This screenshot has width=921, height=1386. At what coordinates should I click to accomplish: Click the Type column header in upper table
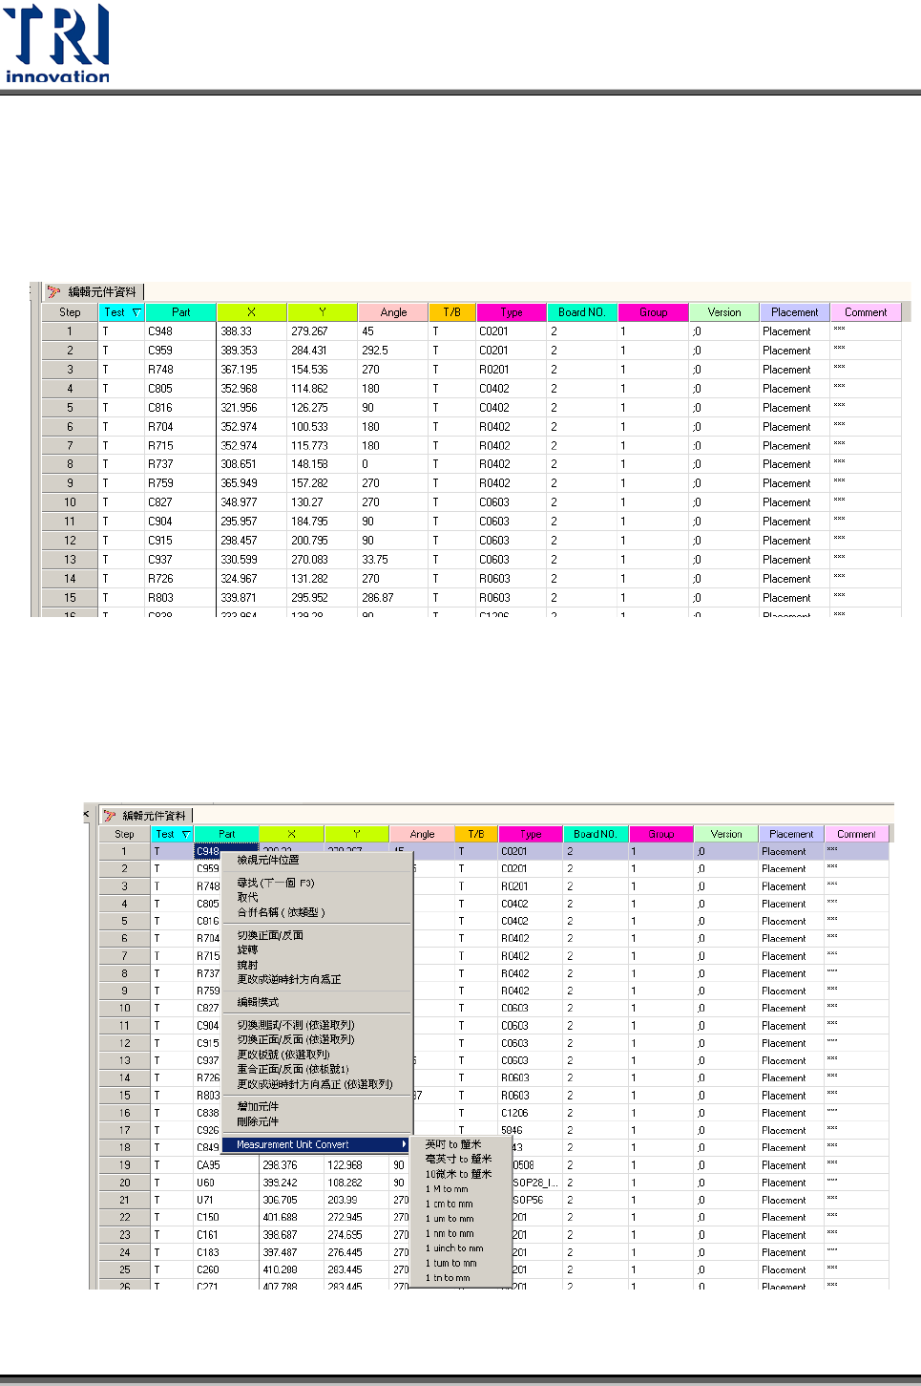click(x=512, y=312)
